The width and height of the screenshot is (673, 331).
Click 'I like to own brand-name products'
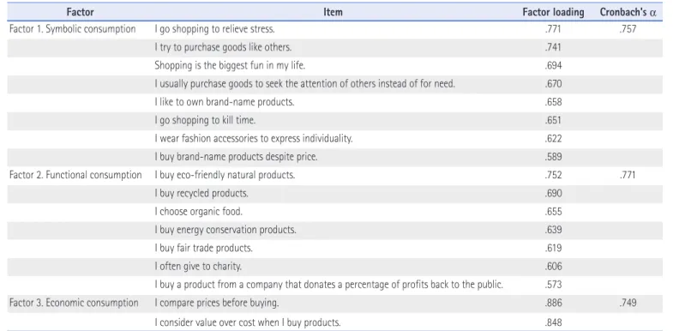(x=225, y=102)
